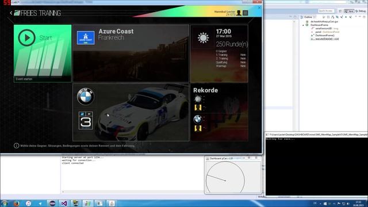Click the volume icon in the system tray
Image resolution: width=368 pixels, height=207 pixels.
(x=348, y=204)
